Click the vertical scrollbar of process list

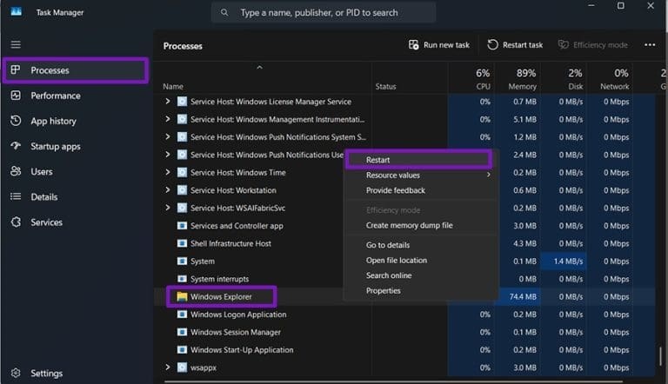tap(661, 356)
